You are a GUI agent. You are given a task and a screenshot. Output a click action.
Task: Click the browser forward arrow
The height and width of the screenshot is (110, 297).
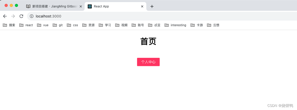coord(13,16)
